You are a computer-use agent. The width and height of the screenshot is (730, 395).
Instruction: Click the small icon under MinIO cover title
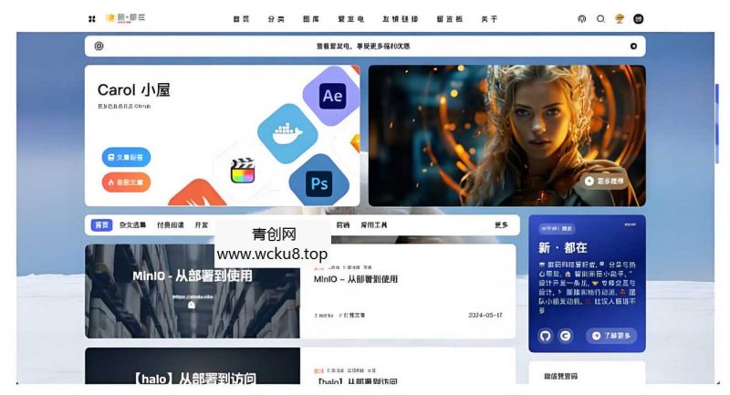click(x=192, y=306)
